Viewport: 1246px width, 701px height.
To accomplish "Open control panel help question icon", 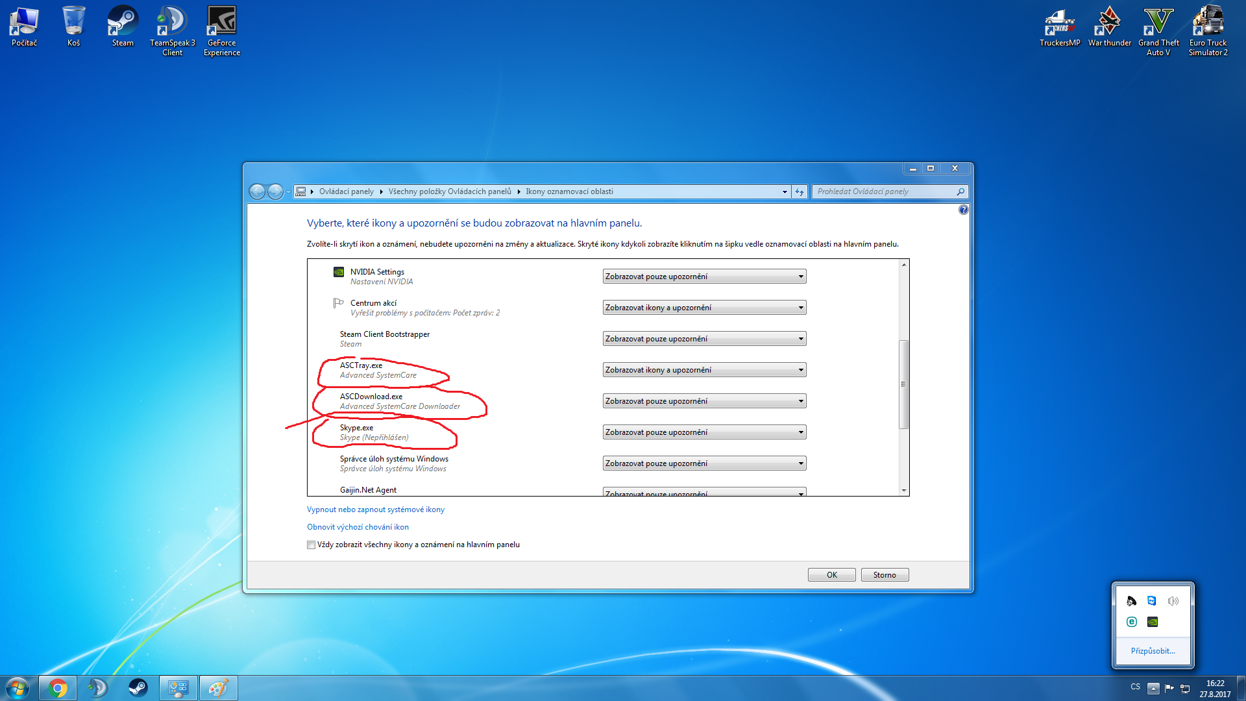I will 963,210.
